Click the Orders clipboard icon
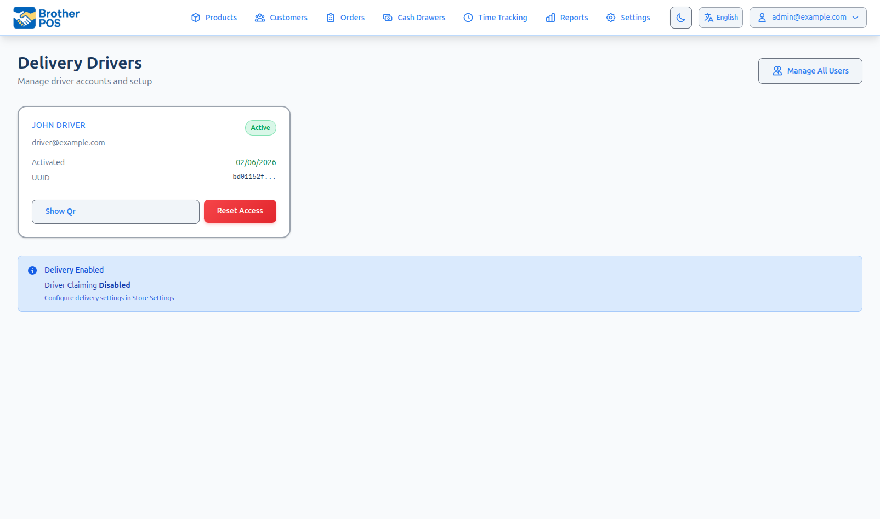This screenshot has height=519, width=880. tap(331, 18)
